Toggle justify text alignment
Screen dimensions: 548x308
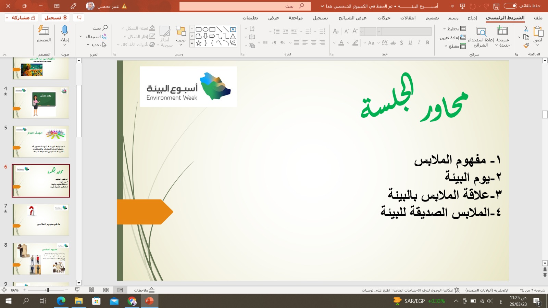[297, 43]
